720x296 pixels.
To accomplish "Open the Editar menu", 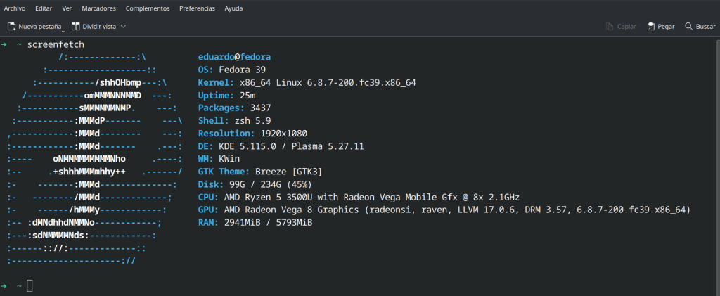I will coord(44,8).
